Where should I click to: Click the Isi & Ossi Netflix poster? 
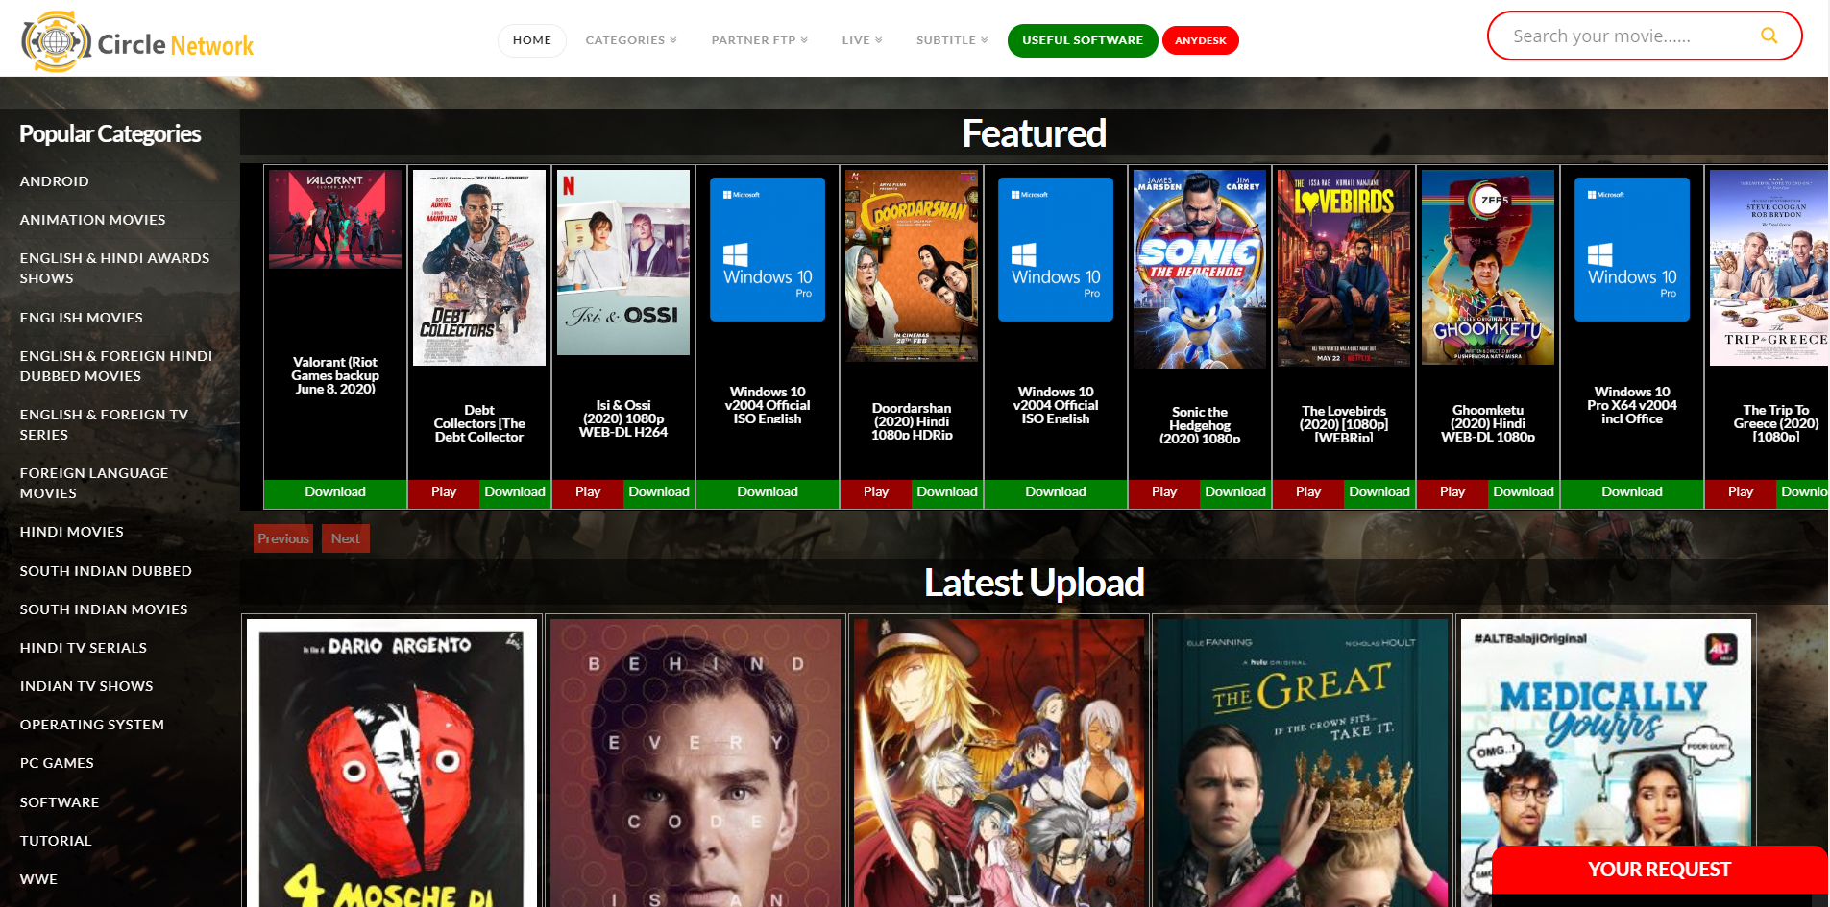(623, 262)
